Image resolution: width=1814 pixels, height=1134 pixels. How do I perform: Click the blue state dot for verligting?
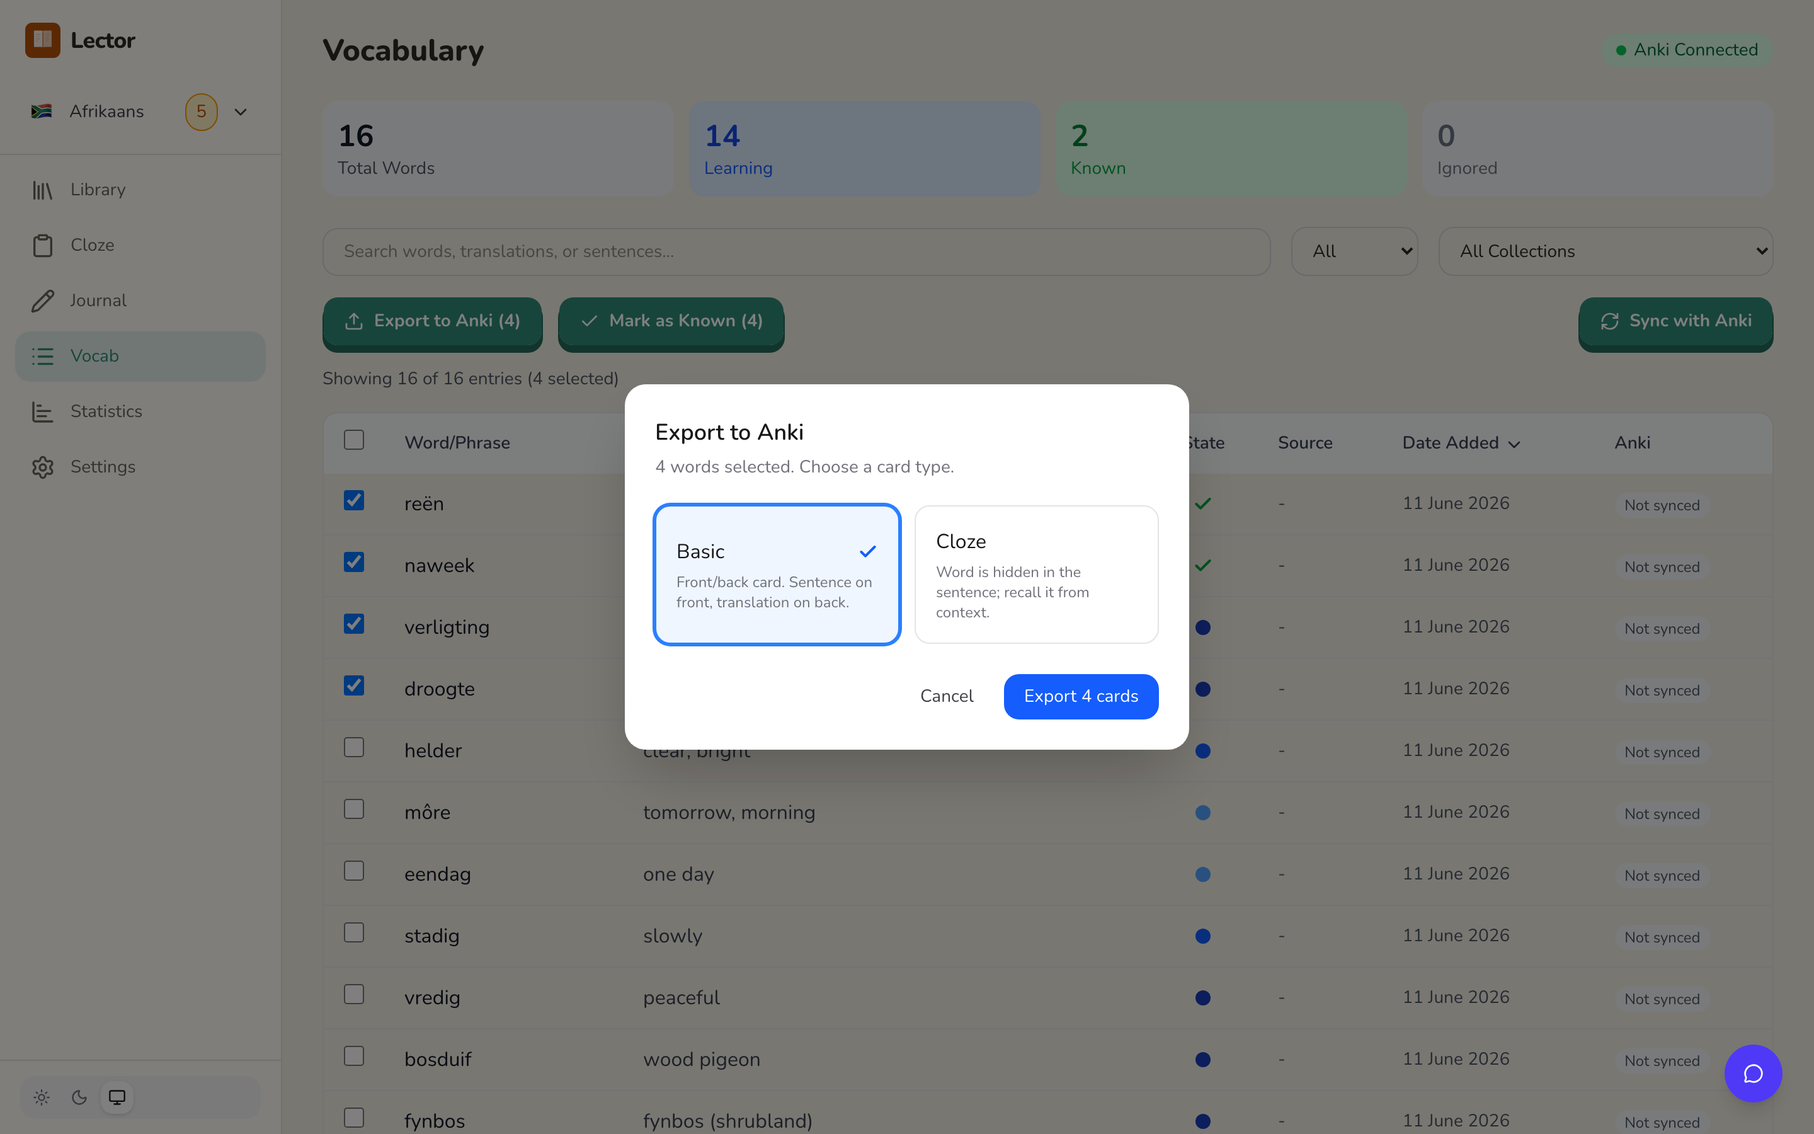click(x=1202, y=627)
